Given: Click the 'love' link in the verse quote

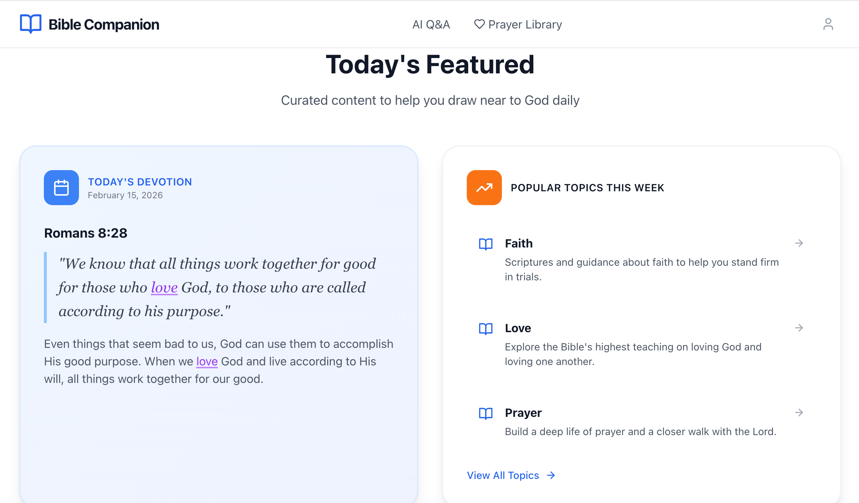Looking at the screenshot, I should [x=164, y=288].
